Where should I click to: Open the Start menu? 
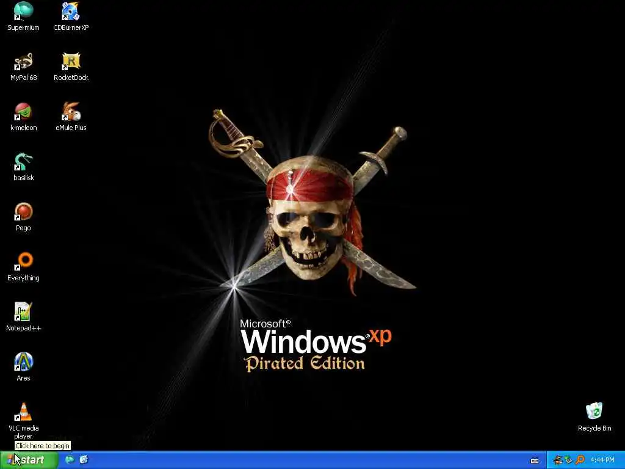point(29,460)
